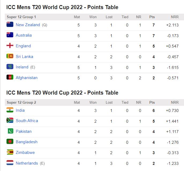184x171 pixels.
Task: Click the Australia flag icon
Action: pyautogui.click(x=10, y=35)
